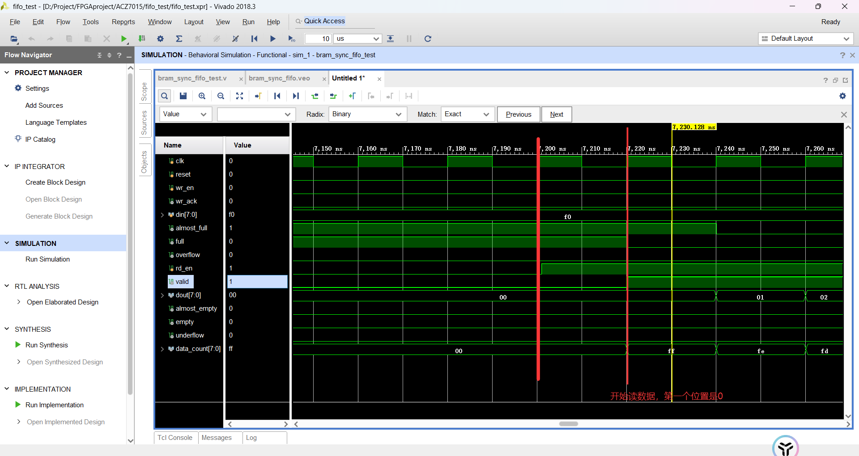Viewport: 859px width, 456px height.
Task: Open the Reports menu
Action: pos(123,22)
